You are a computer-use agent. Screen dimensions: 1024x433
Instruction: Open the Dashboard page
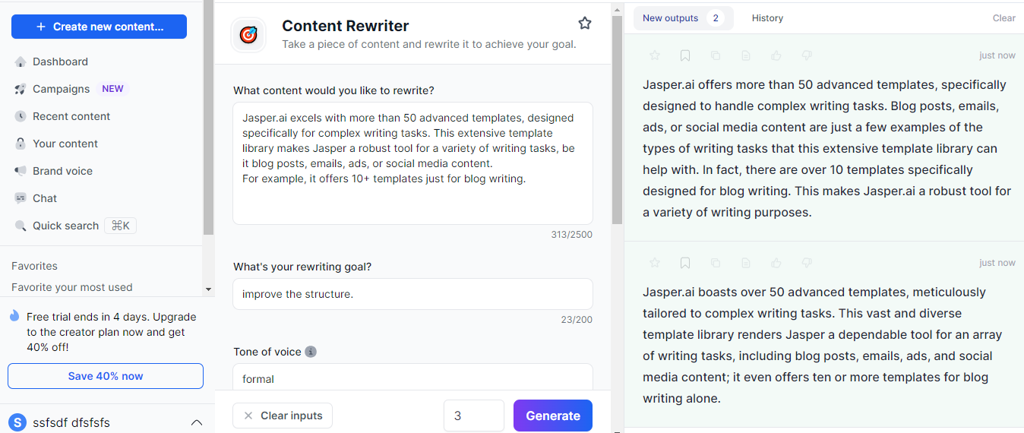point(60,62)
